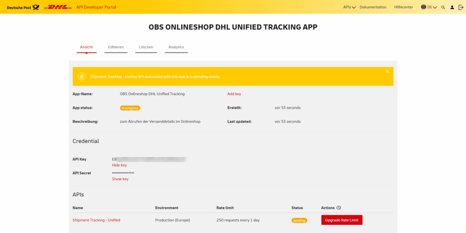Click 'vor 53 seconds' next to Erstellt
The height and width of the screenshot is (233, 466).
click(288, 107)
